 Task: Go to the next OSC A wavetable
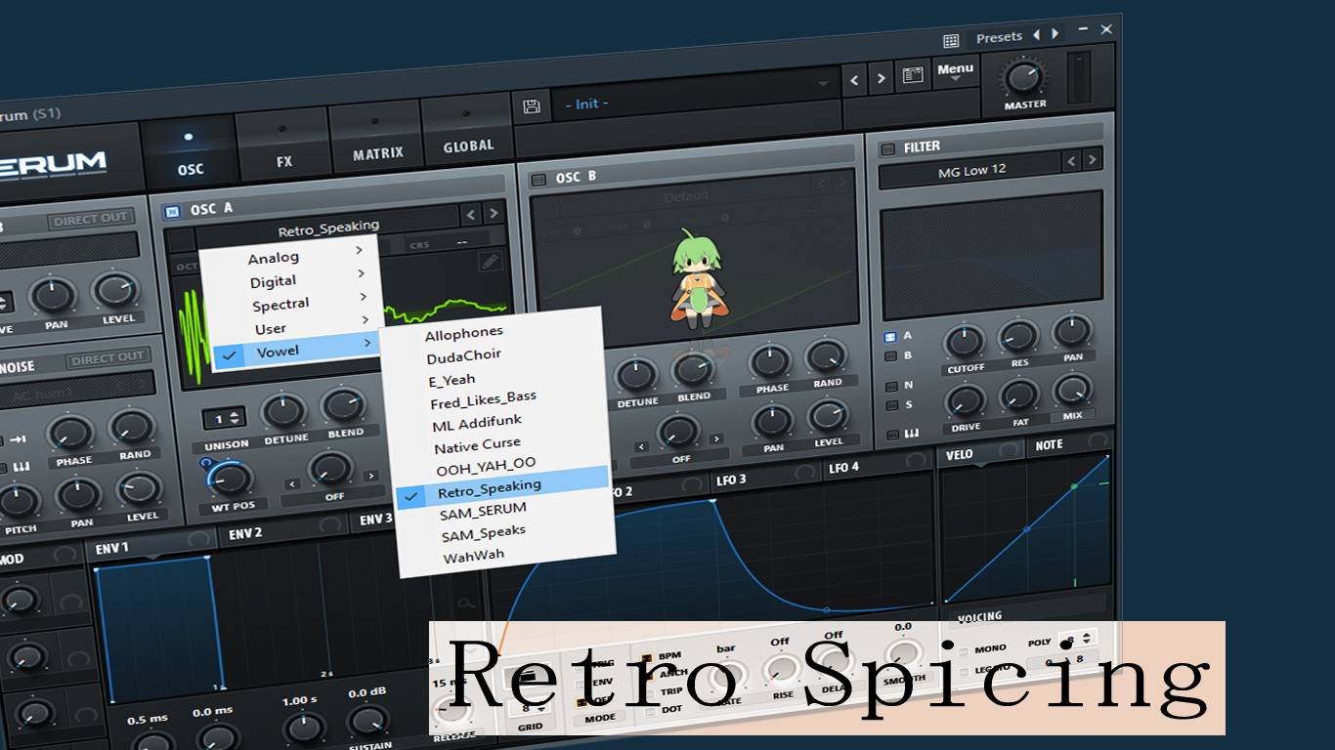click(x=494, y=214)
